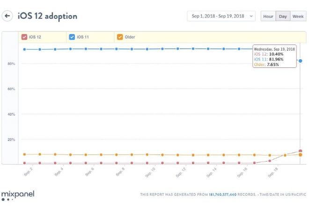Click the Older legend label
The image size is (309, 206).
pyautogui.click(x=130, y=37)
